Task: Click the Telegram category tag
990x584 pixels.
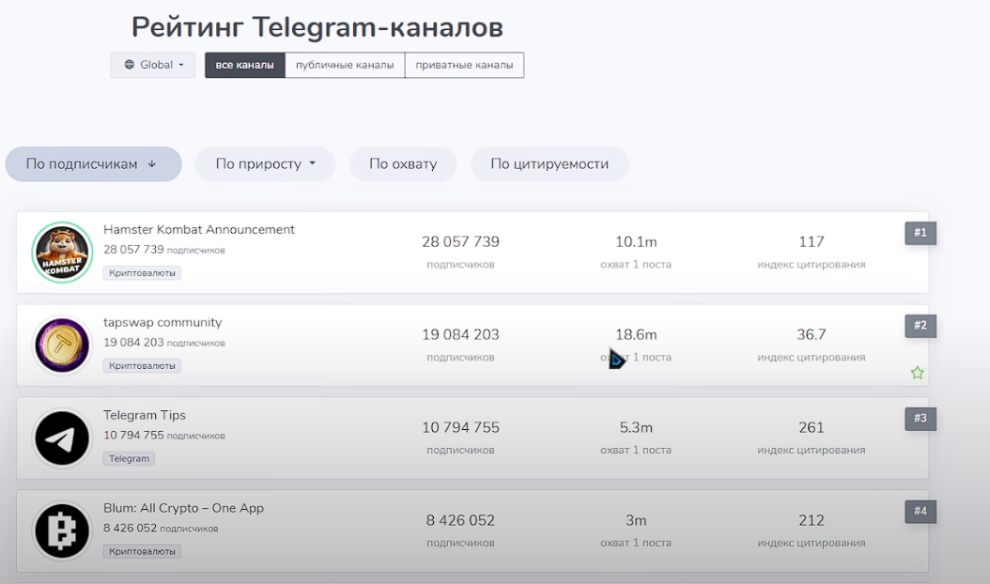Action: (x=129, y=458)
